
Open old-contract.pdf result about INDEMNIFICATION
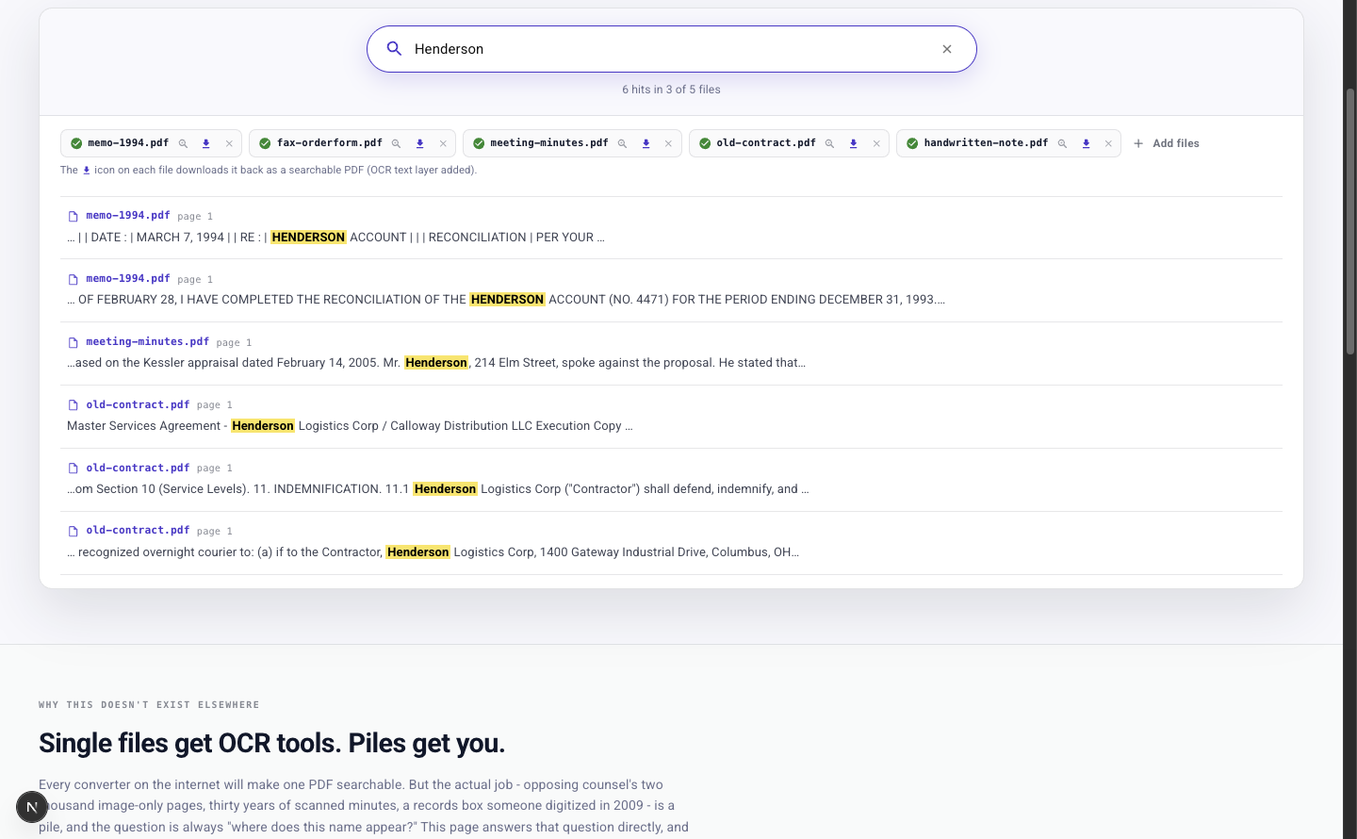pyautogui.click(x=138, y=469)
